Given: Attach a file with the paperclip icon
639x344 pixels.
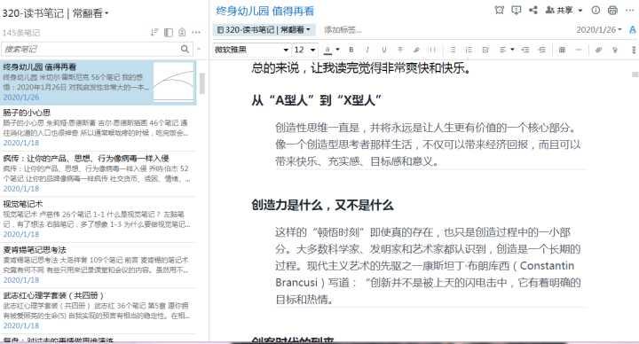Looking at the screenshot, I should [x=598, y=50].
